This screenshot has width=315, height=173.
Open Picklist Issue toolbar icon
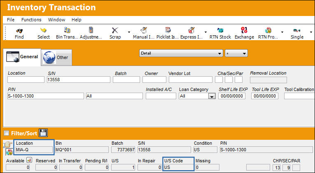168,30
